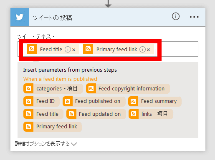Add the Feed ID parameter
Screen dimensions: 215x160
tap(41, 101)
